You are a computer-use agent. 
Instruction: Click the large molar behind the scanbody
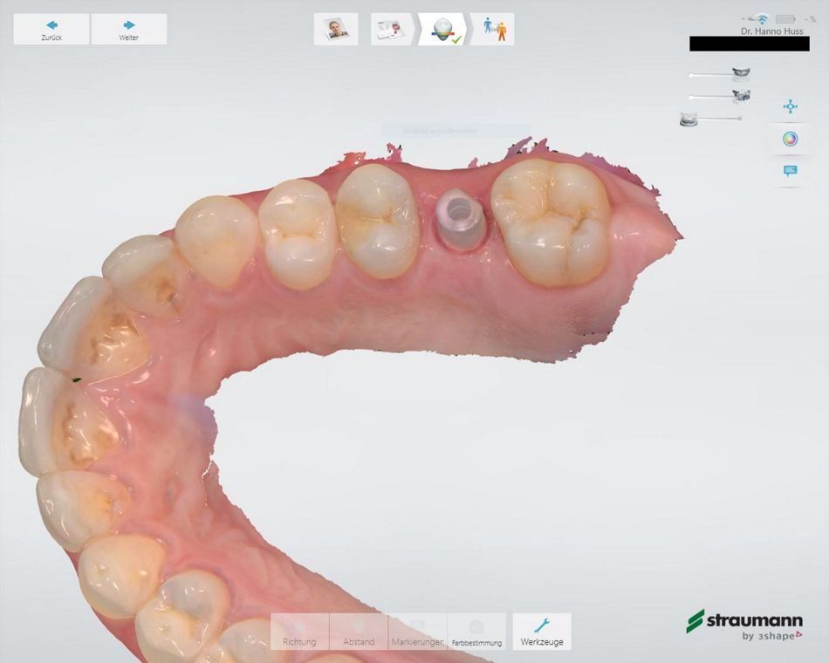coord(551,222)
